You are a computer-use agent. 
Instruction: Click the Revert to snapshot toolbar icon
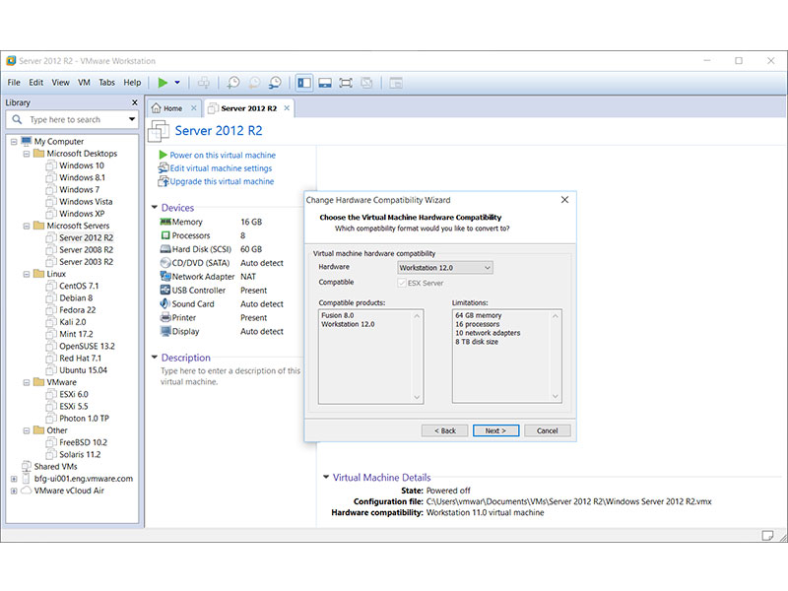pyautogui.click(x=254, y=83)
